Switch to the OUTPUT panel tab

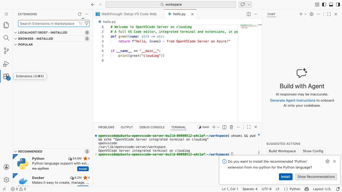click(x=127, y=127)
